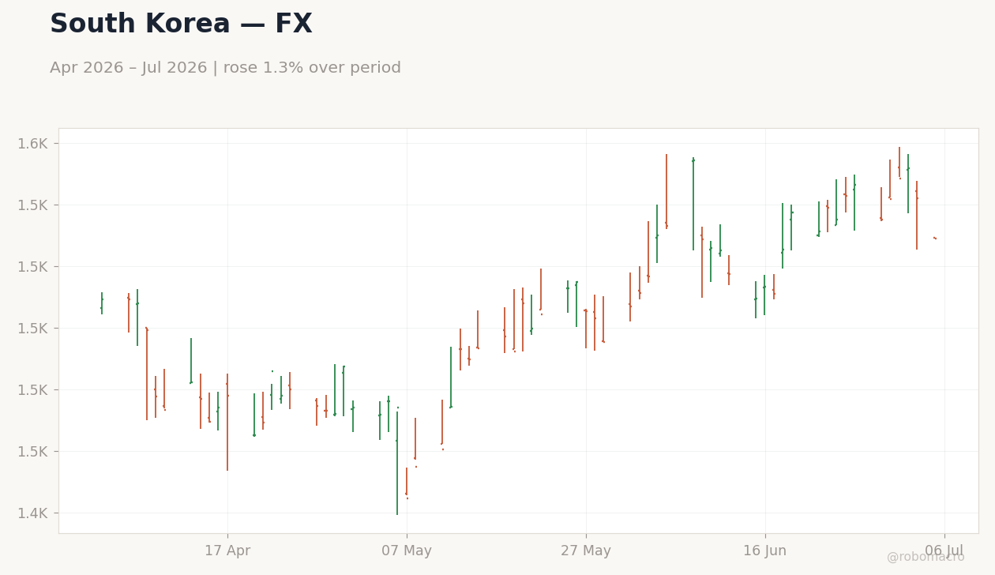
Task: Select the very first green candlestick of April
Action: (102, 303)
